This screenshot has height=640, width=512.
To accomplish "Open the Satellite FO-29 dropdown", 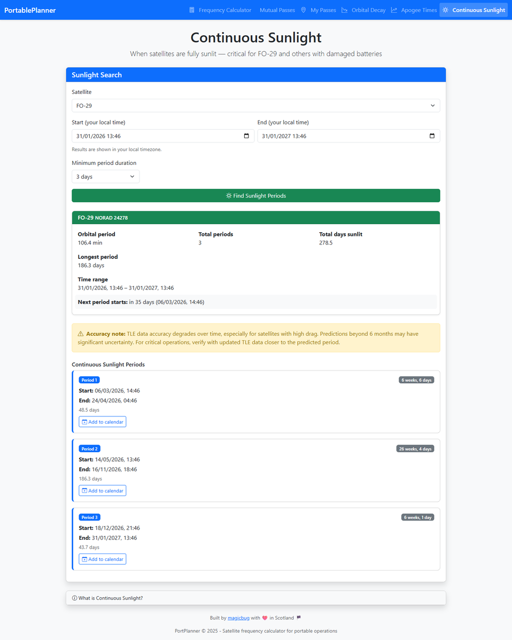I will click(256, 106).
